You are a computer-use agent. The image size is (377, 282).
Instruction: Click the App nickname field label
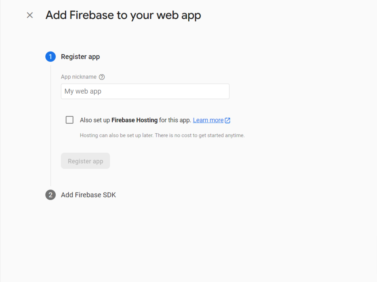tap(78, 77)
